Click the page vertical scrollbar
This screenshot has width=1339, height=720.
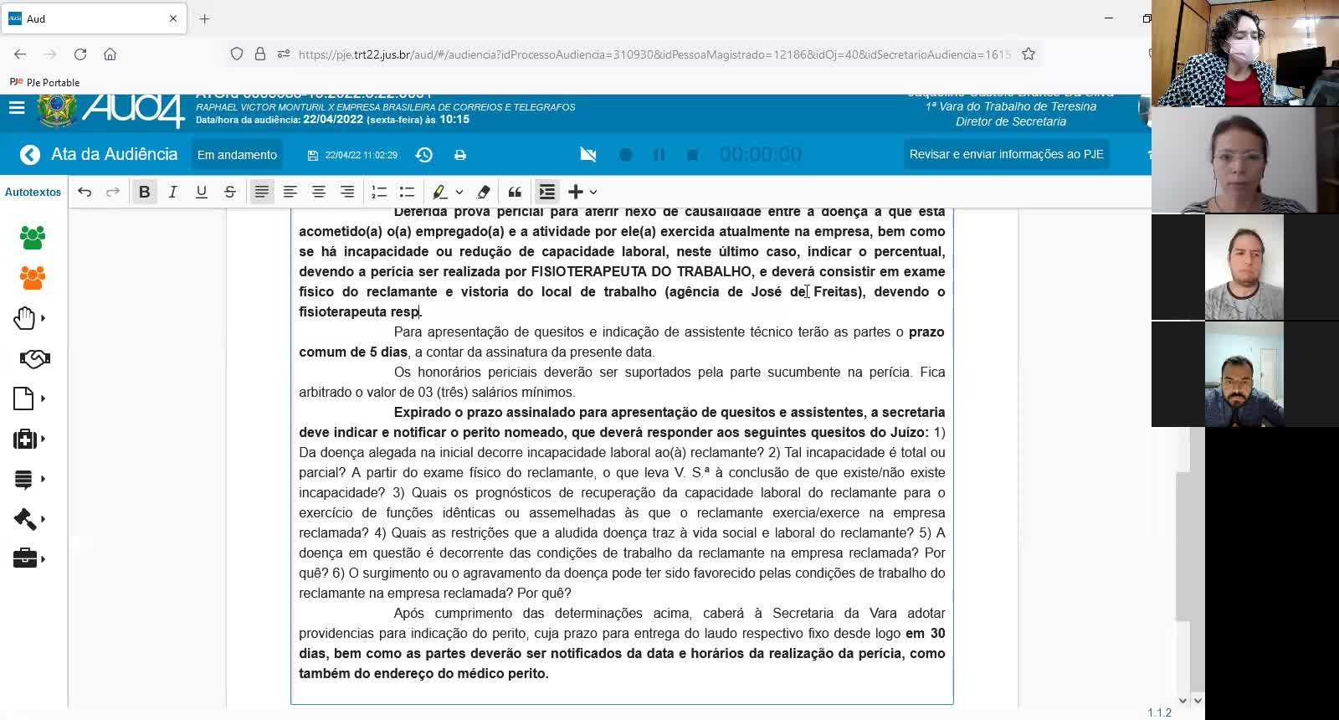point(1182,546)
